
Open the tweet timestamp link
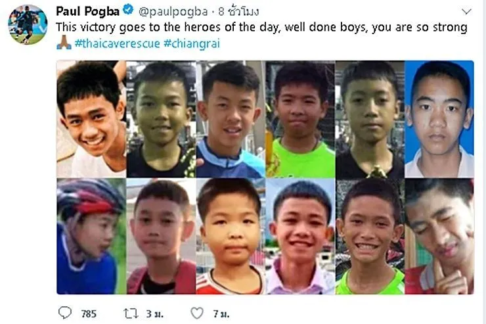tap(238, 11)
